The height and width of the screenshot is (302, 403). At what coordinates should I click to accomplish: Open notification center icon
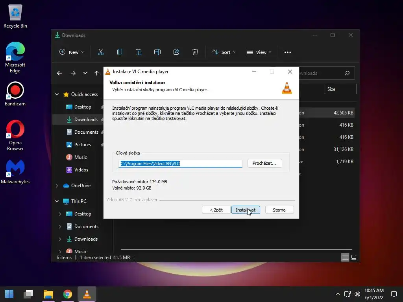pos(394,294)
